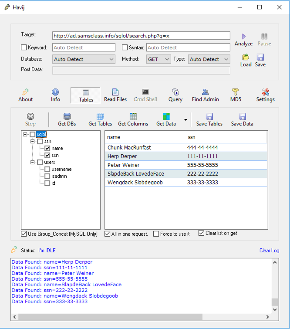
Task: Click the Post Data field
Action: pos(141,70)
